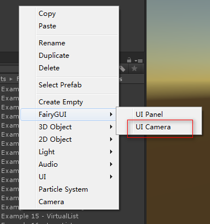Select Duplicate in the context menu
Screen dimensions: 210x224
tap(69, 56)
